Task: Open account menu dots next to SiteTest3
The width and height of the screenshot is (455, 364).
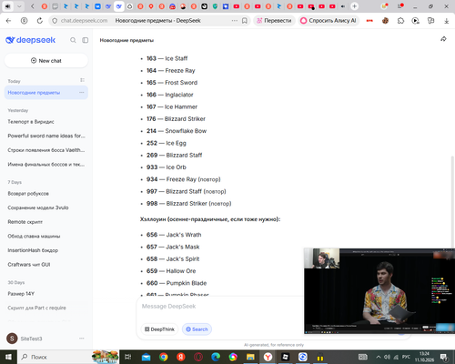Action: pos(82,339)
